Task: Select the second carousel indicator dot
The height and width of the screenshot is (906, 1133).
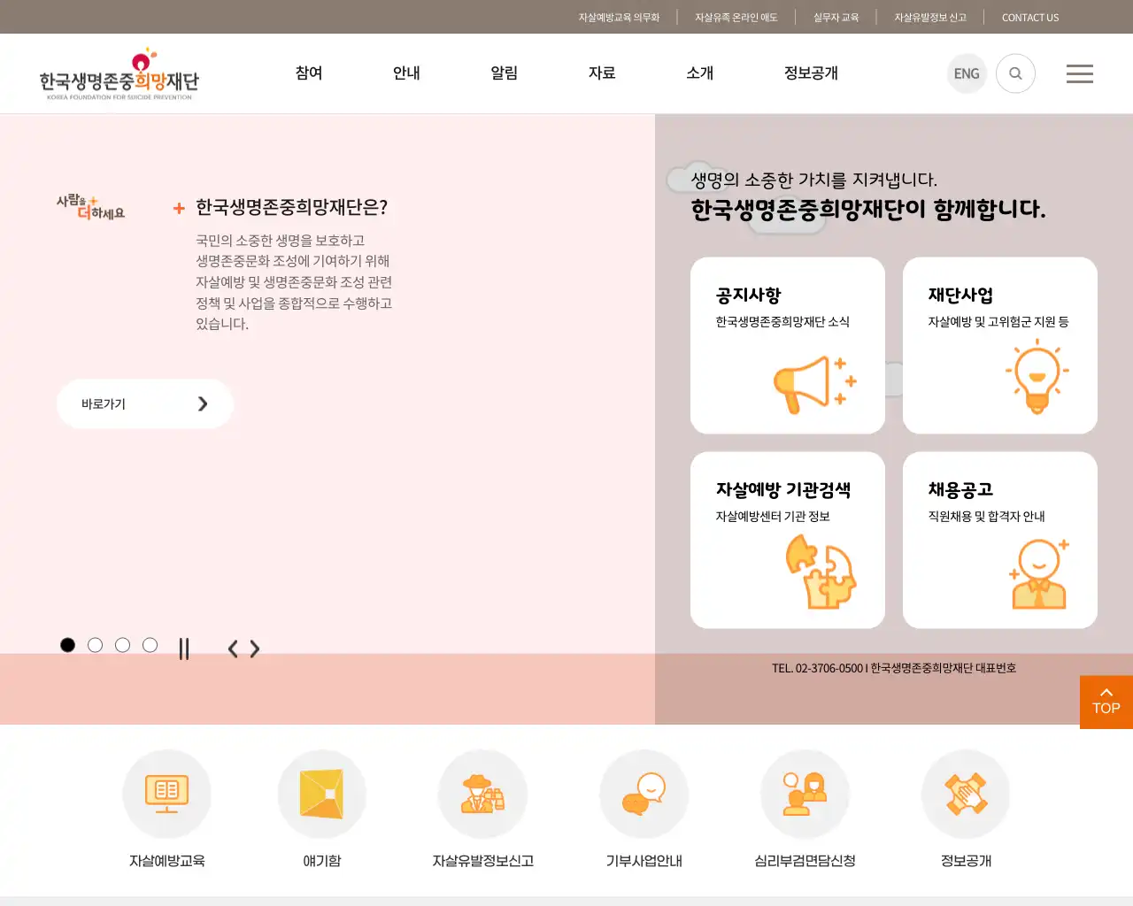Action: point(95,645)
